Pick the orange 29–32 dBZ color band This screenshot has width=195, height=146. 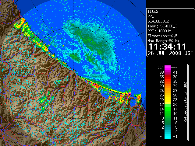168,86
